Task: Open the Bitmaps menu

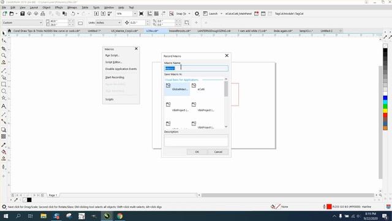Action: coord(72,7)
